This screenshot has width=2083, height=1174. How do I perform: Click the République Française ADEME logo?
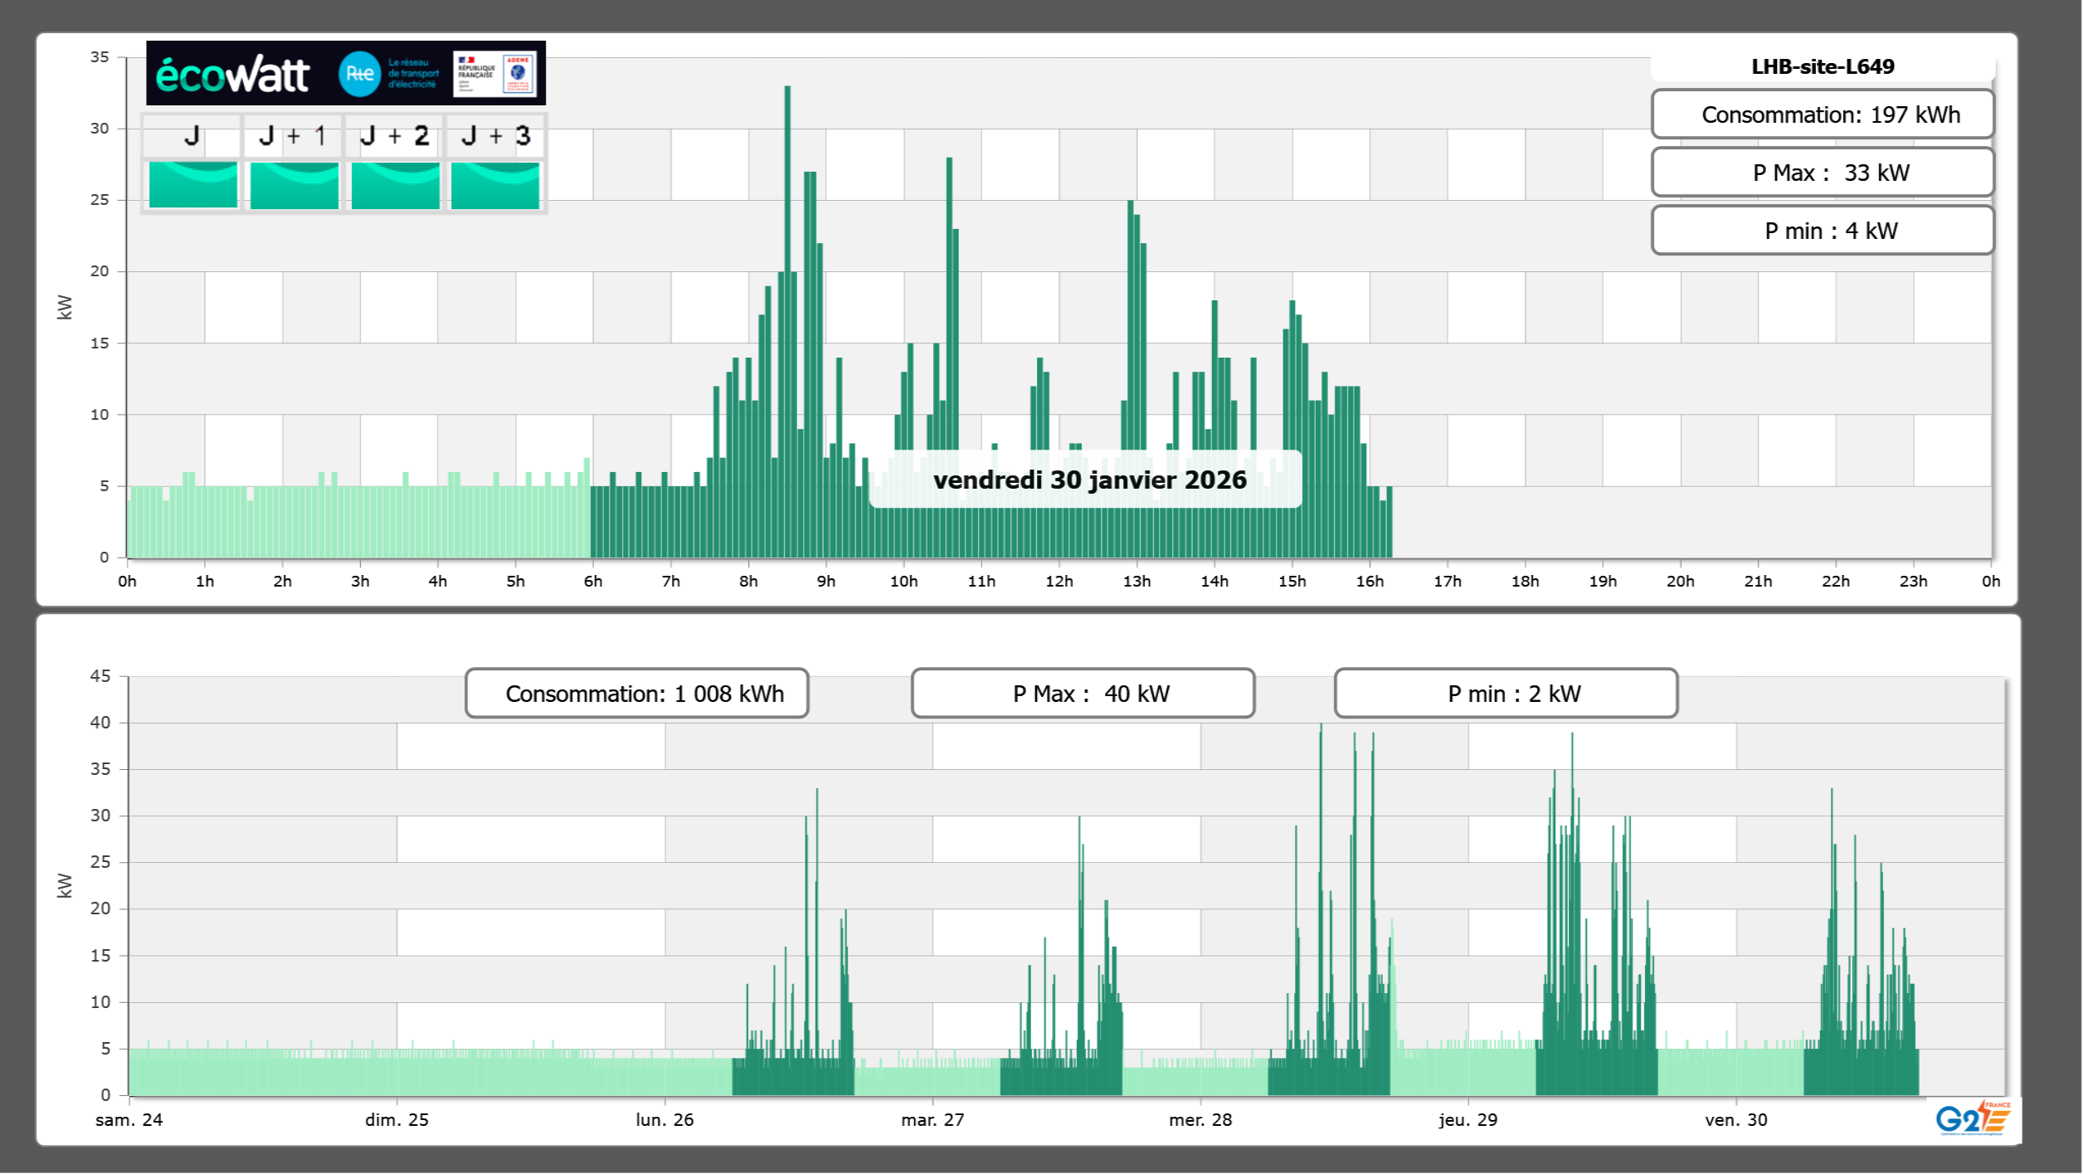[x=495, y=74]
